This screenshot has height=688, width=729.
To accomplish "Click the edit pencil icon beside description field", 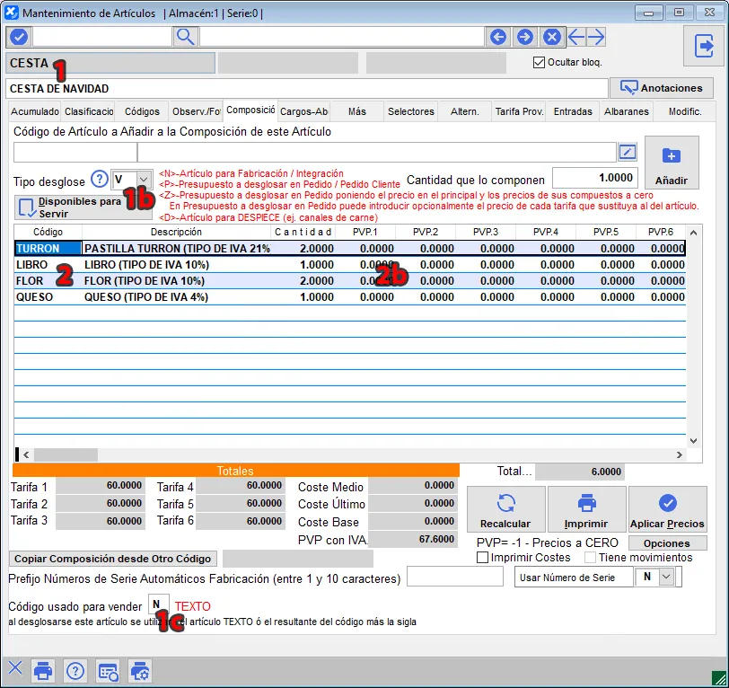I will point(628,152).
